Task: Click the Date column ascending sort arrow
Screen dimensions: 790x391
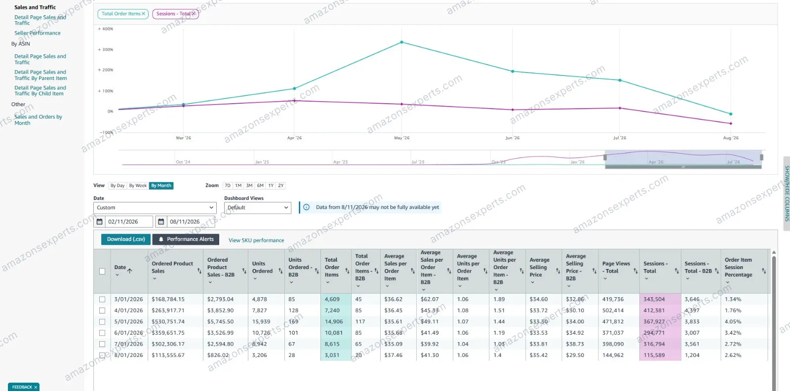Action: click(x=130, y=271)
